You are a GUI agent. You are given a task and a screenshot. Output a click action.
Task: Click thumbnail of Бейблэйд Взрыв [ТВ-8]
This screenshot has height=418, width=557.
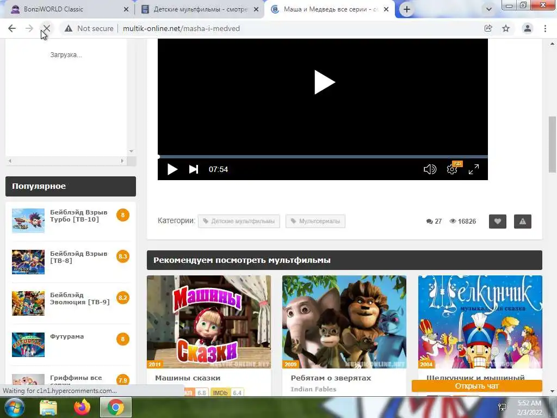(28, 262)
